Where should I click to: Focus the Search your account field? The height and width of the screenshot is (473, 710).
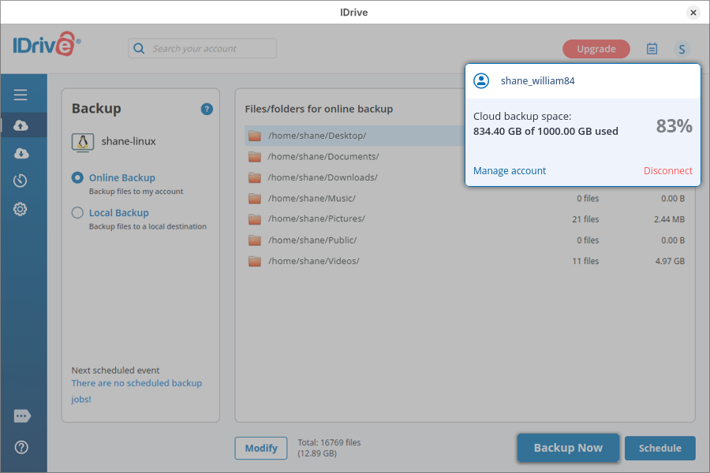tap(202, 48)
